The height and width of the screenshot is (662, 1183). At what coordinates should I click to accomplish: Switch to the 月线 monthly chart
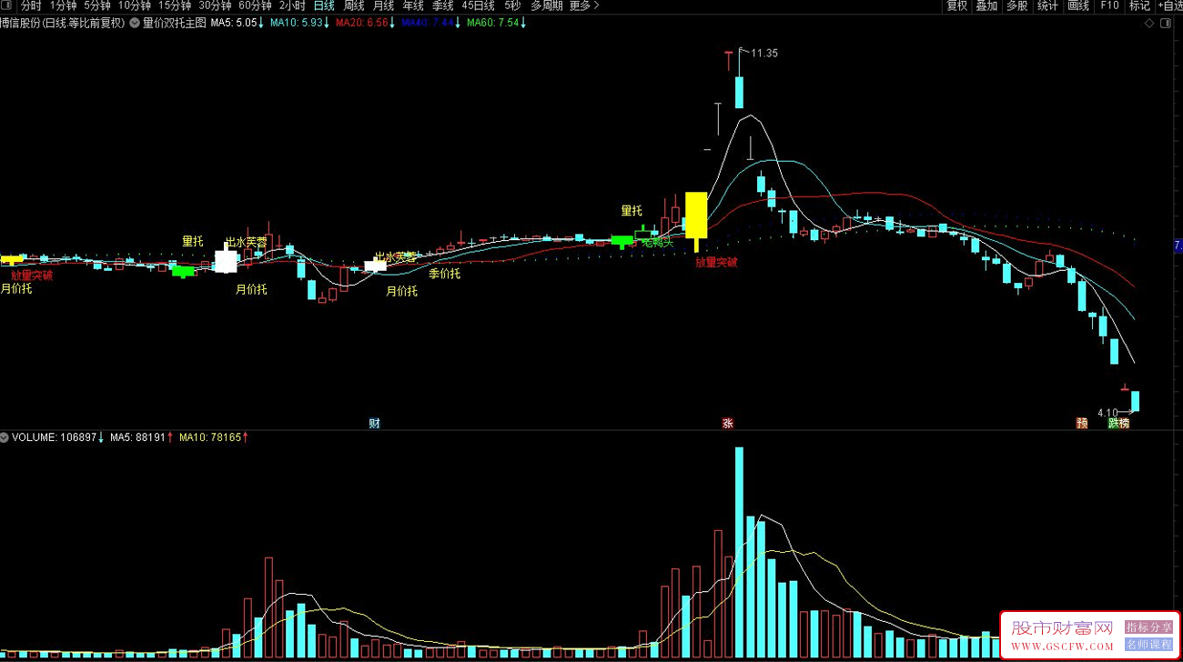point(383,5)
